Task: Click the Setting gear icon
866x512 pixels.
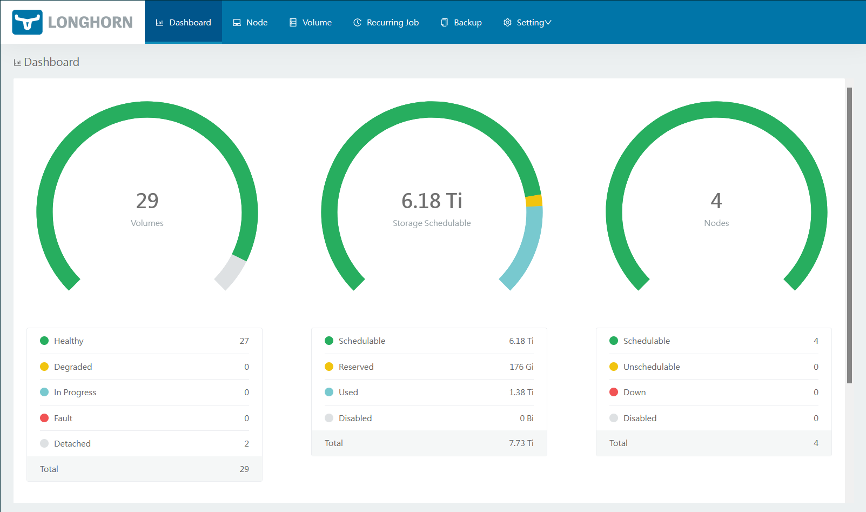Action: [x=507, y=22]
